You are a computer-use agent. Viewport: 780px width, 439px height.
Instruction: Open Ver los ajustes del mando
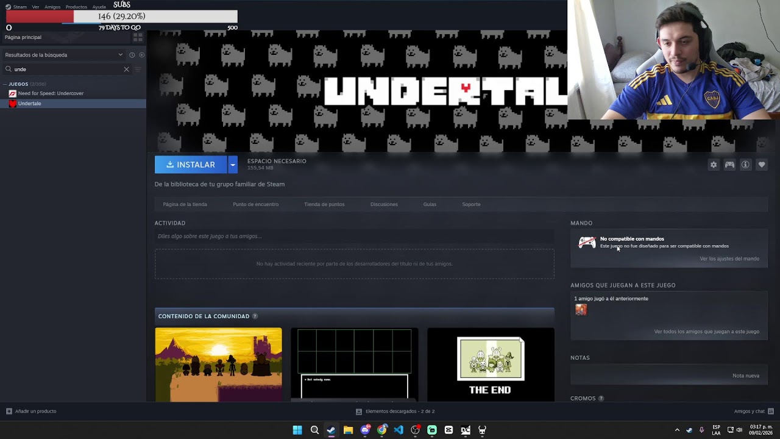click(729, 259)
